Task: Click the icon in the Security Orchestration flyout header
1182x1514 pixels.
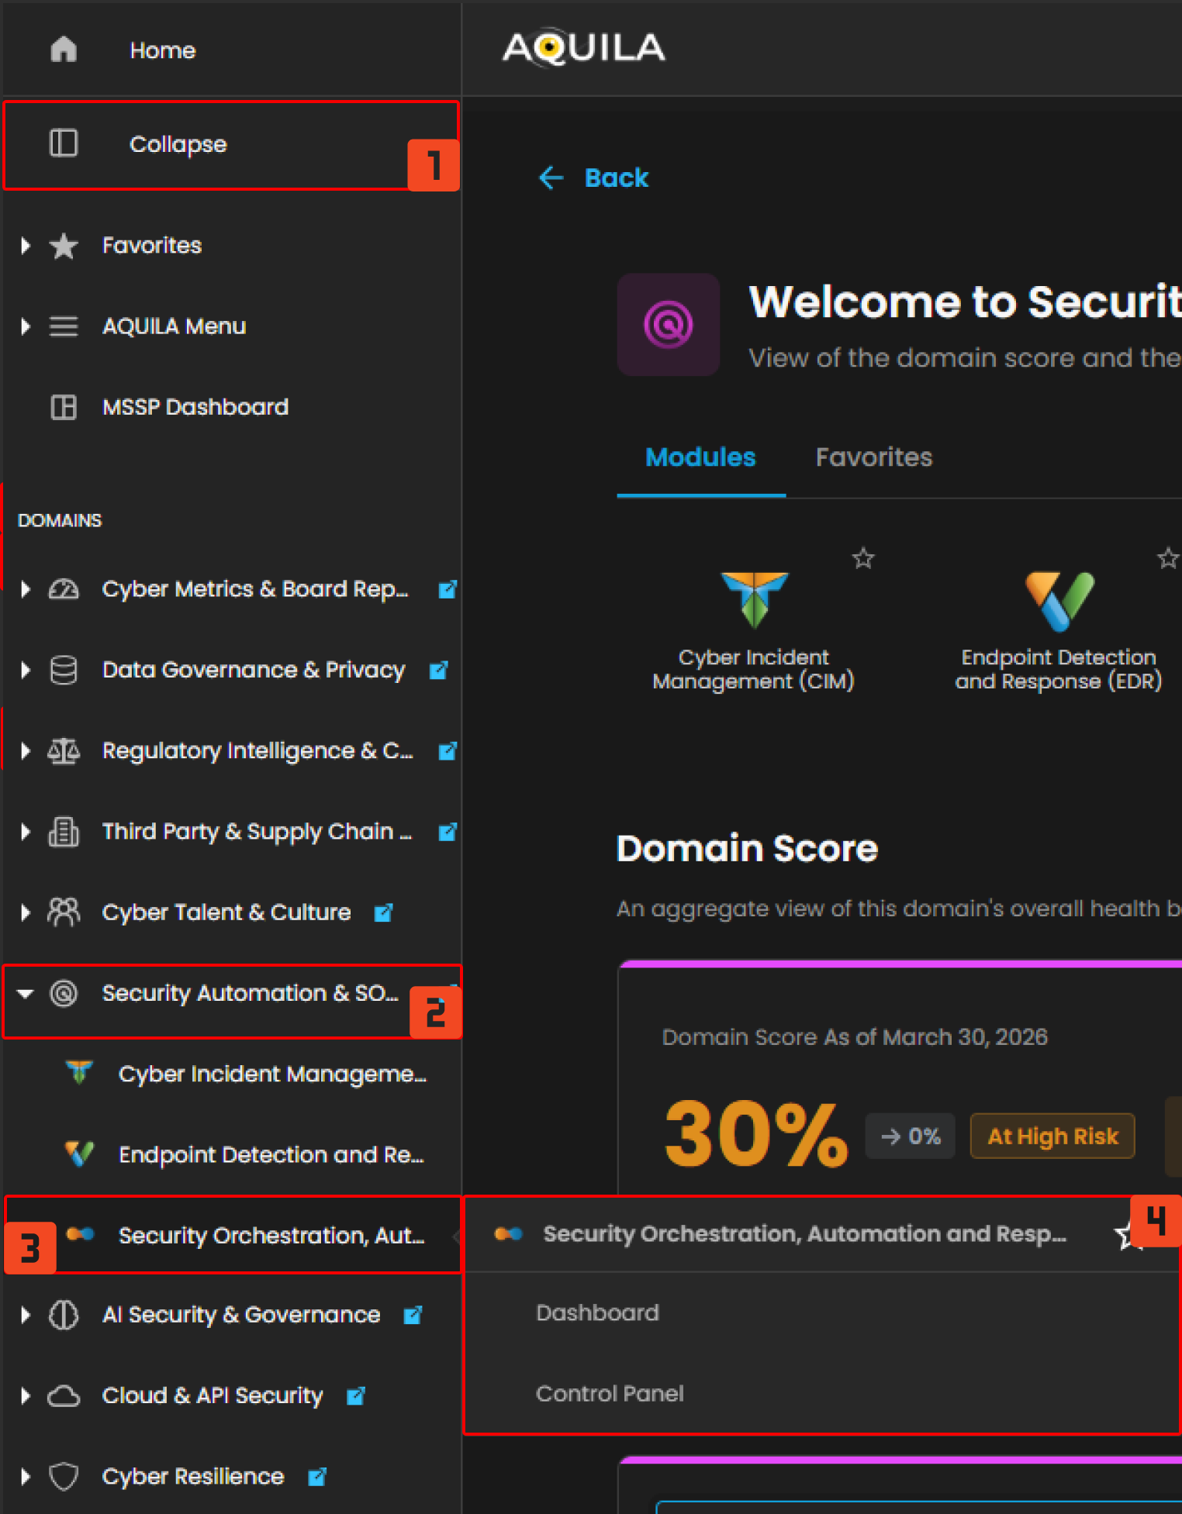Action: [509, 1233]
